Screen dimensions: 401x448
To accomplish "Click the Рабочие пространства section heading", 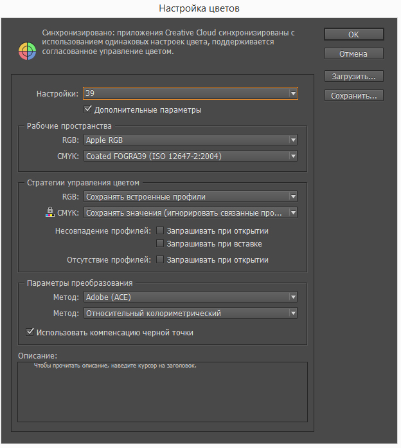I will tap(69, 126).
